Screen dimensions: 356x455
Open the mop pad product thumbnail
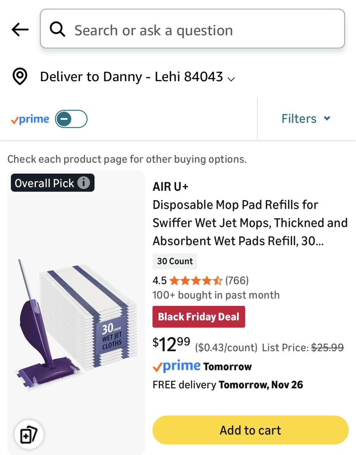pos(76,321)
